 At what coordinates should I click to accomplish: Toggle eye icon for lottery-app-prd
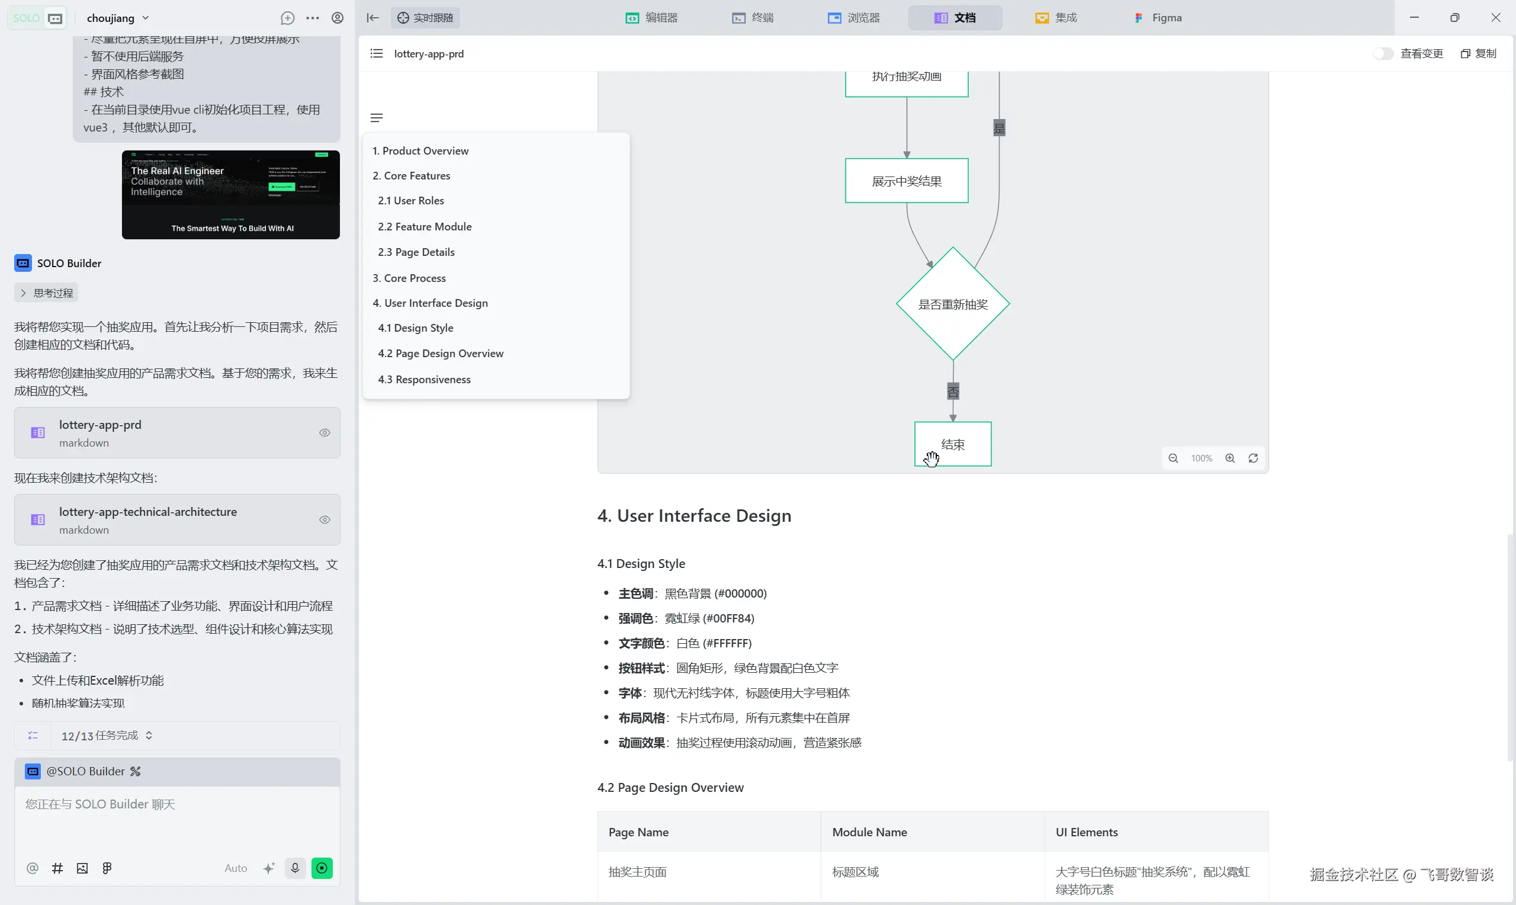[325, 433]
